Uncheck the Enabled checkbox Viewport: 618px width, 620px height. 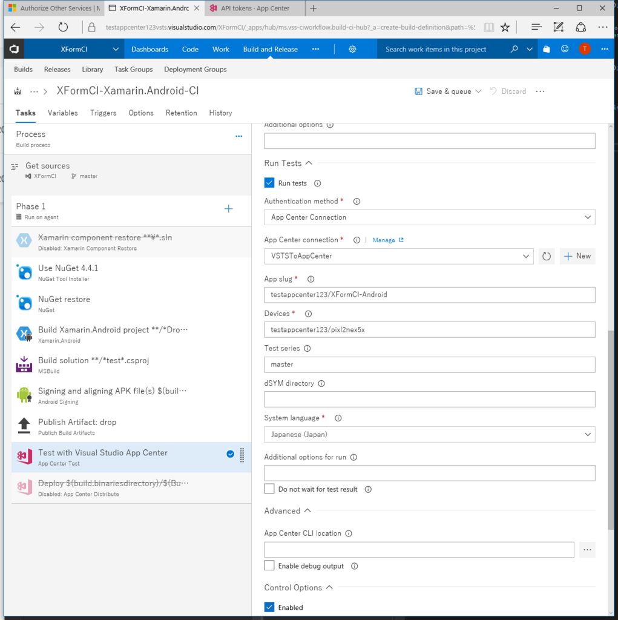[x=269, y=607]
